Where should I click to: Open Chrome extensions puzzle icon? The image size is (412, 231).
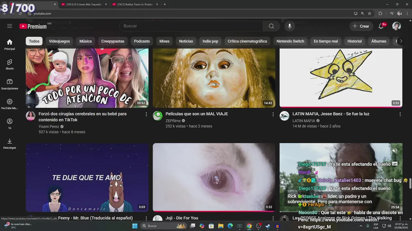tap(380, 13)
